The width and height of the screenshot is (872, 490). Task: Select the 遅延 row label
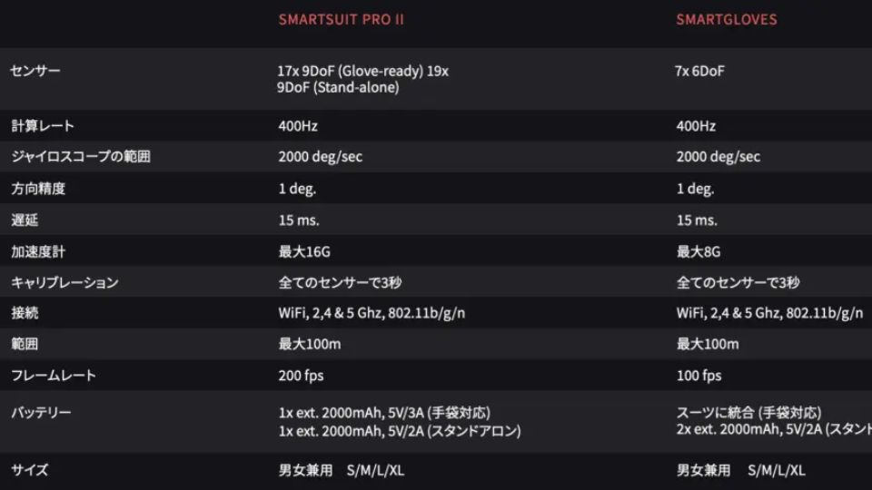click(25, 220)
